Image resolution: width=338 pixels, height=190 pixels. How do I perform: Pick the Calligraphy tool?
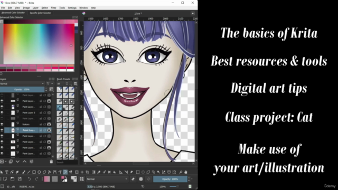[x=17, y=172]
